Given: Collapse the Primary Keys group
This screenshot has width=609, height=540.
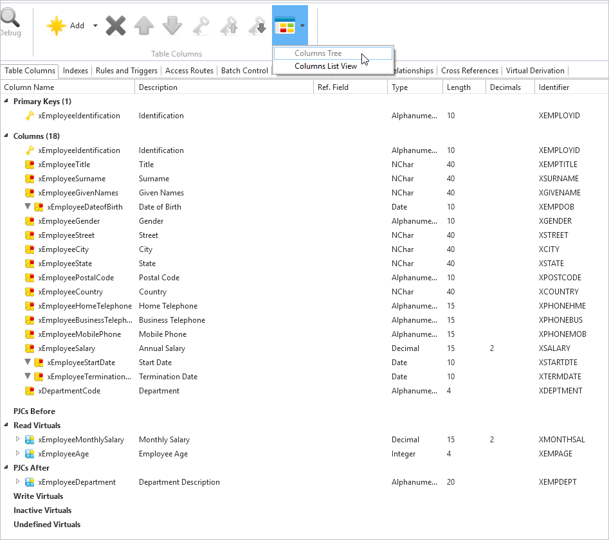Looking at the screenshot, I should pos(6,101).
